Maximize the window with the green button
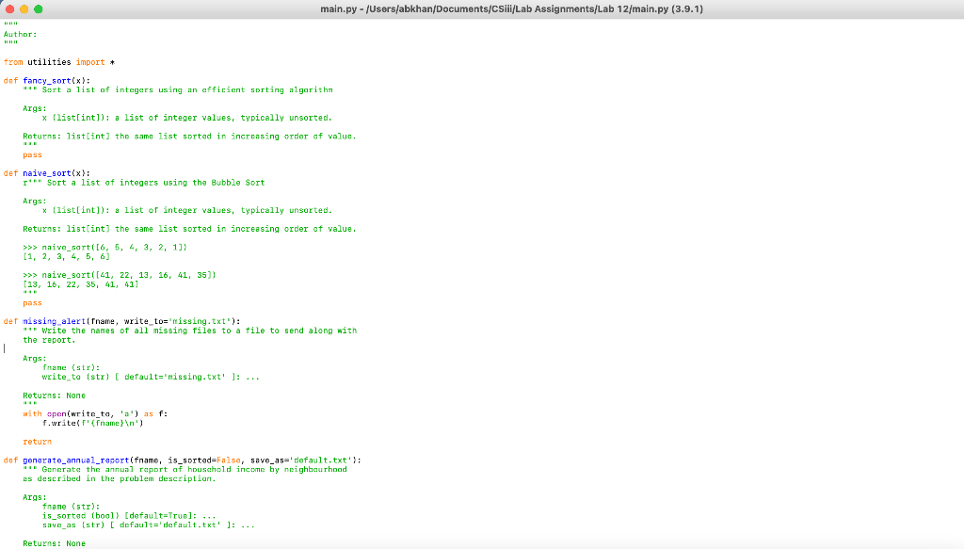964x549 pixels. [x=38, y=8]
